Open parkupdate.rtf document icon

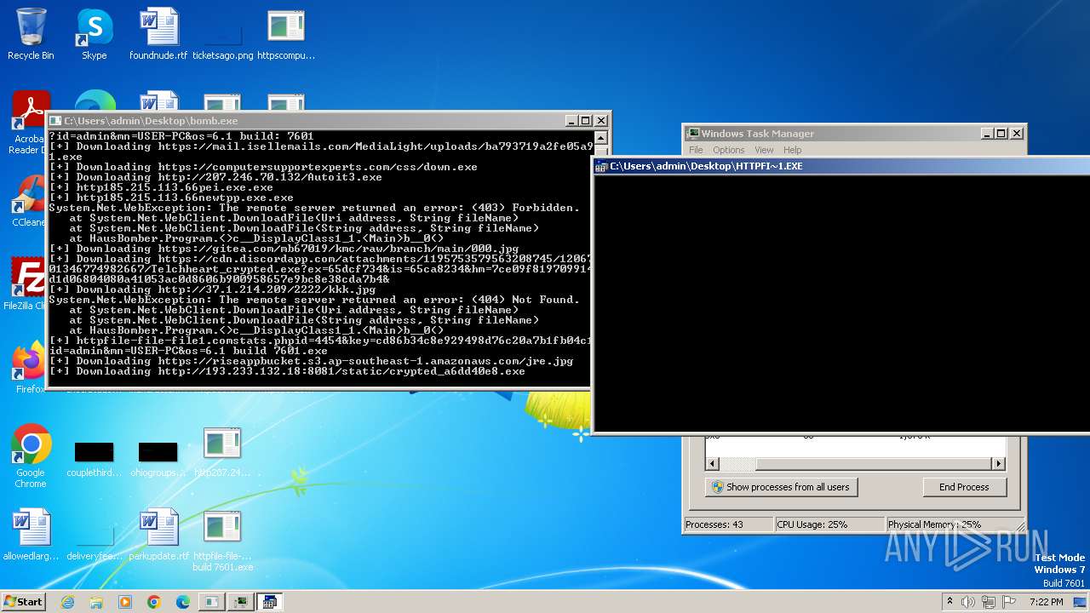tap(158, 536)
